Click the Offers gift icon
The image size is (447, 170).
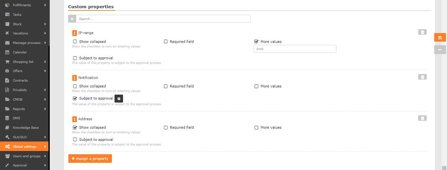point(7,71)
